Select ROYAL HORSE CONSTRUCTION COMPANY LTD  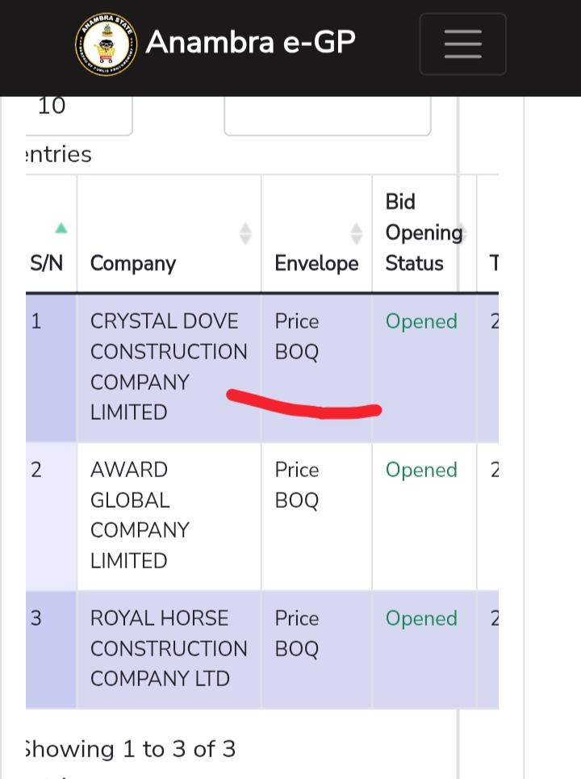click(x=168, y=648)
